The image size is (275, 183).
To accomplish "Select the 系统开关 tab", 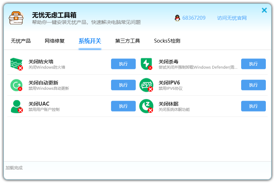I will pos(90,41).
